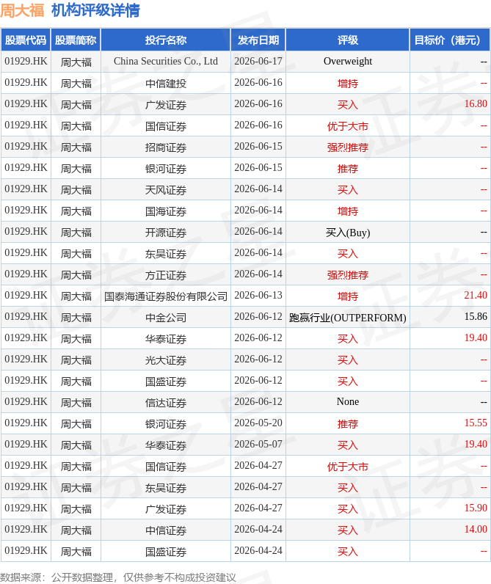Click the 股票简称 column header
Image resolution: width=491 pixels, height=584 pixels.
(76, 40)
